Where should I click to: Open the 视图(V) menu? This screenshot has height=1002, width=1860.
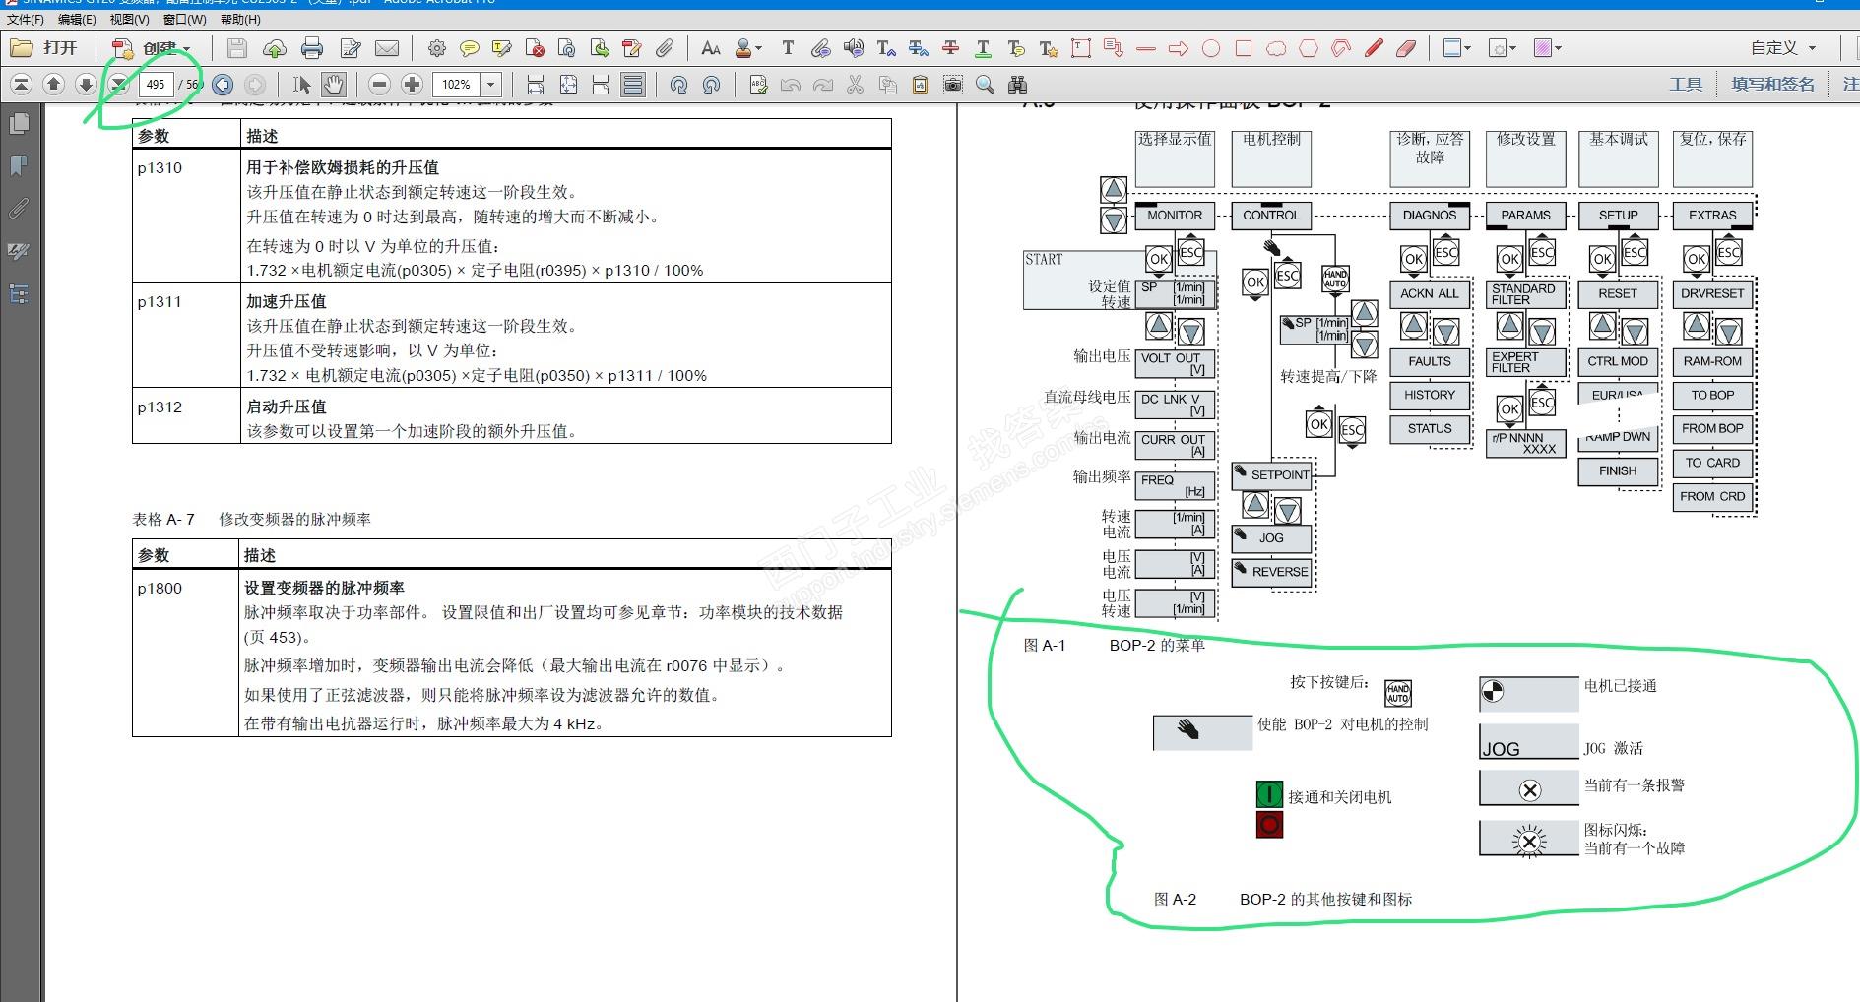[129, 19]
